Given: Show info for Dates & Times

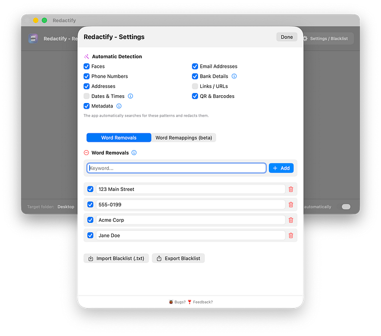Looking at the screenshot, I should tap(131, 96).
